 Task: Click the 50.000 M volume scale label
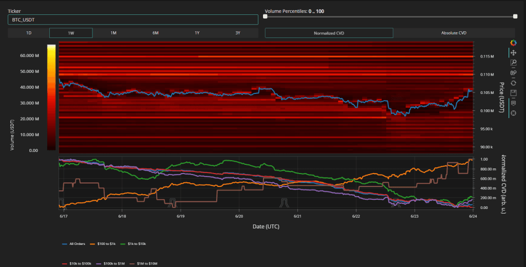29,71
